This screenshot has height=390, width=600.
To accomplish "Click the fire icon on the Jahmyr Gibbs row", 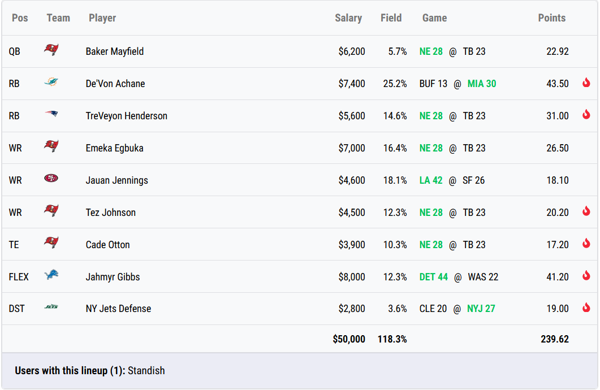I will pos(586,276).
